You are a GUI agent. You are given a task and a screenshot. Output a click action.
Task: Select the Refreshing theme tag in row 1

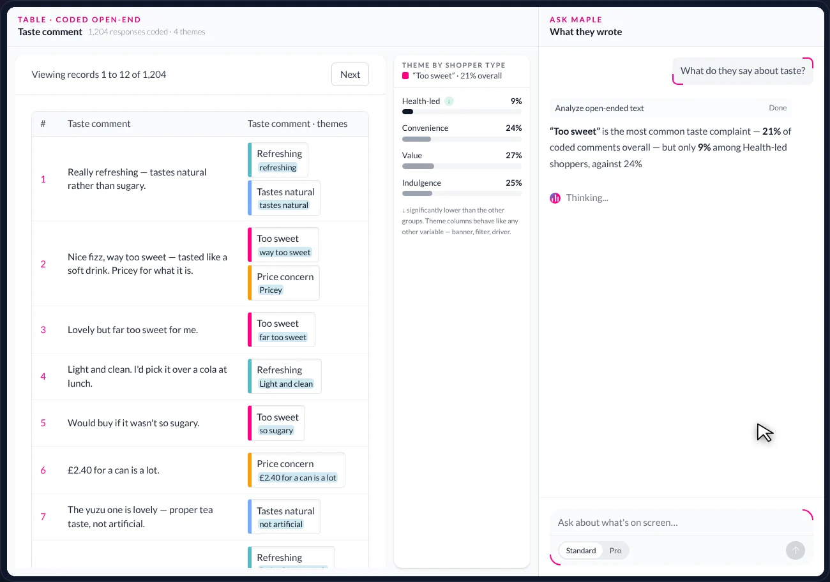point(278,160)
